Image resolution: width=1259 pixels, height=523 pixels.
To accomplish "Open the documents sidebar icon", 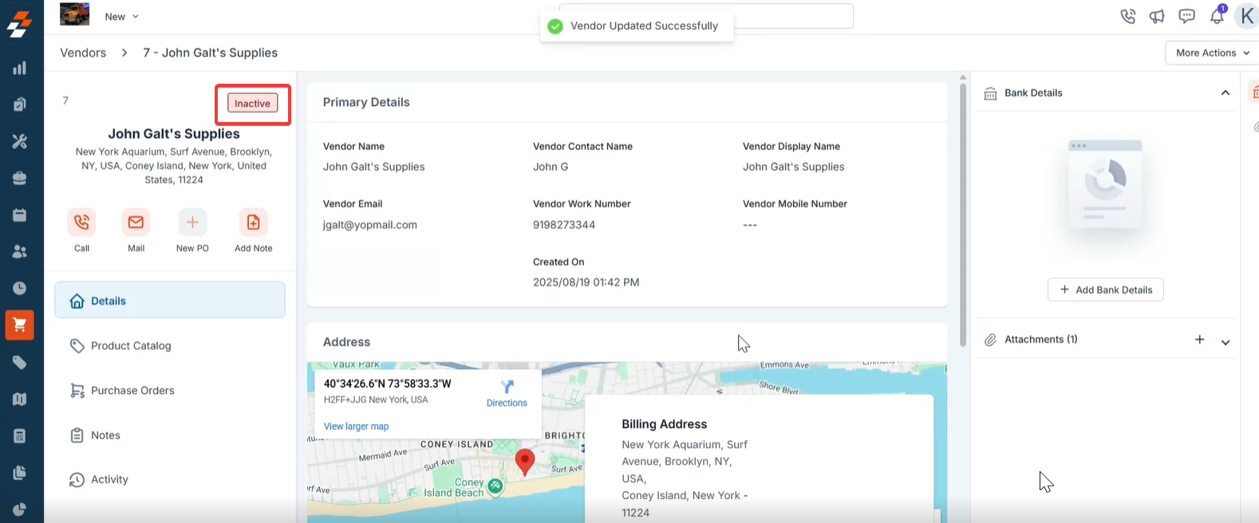I will point(20,473).
